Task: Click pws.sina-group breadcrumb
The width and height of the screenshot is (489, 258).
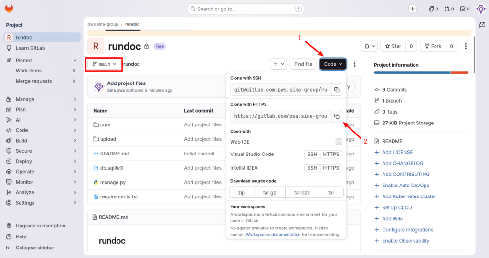Action: coord(103,24)
